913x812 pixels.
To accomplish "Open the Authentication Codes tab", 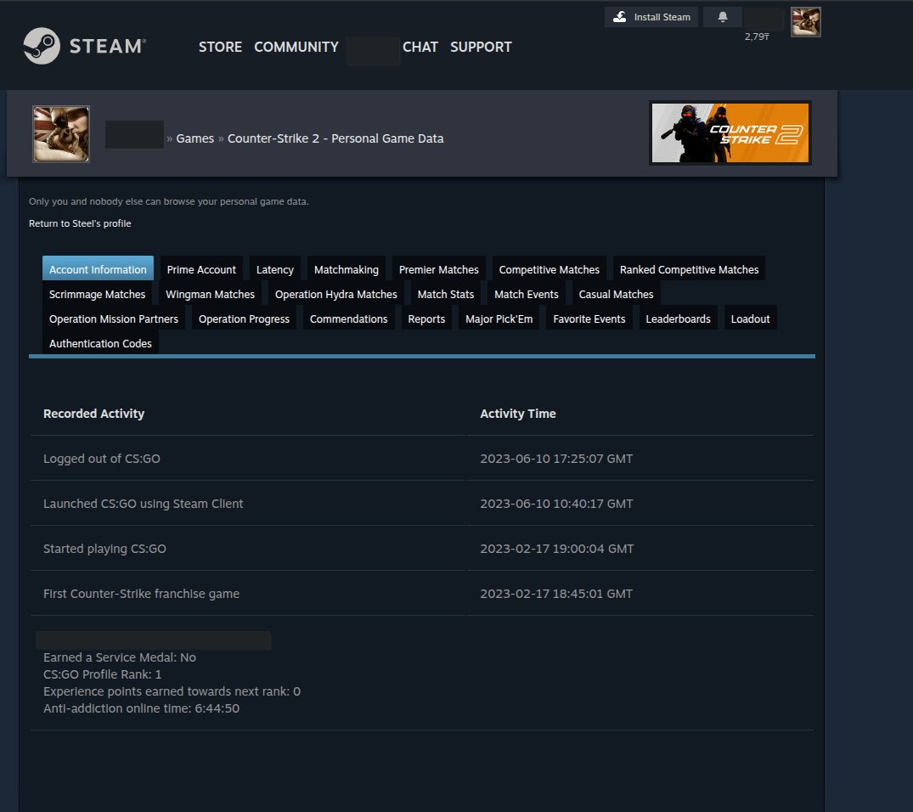I will pyautogui.click(x=100, y=343).
